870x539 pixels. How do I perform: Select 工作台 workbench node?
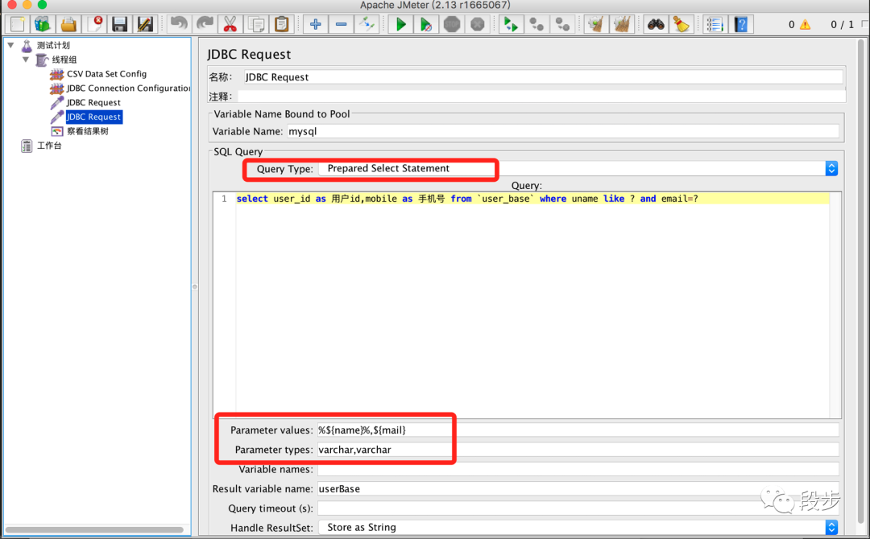49,146
